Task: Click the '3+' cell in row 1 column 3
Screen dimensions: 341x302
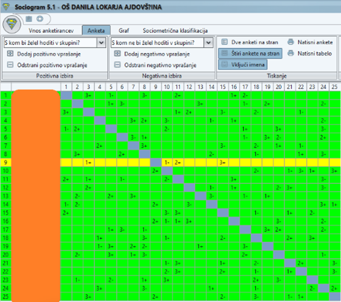Action: (x=89, y=95)
